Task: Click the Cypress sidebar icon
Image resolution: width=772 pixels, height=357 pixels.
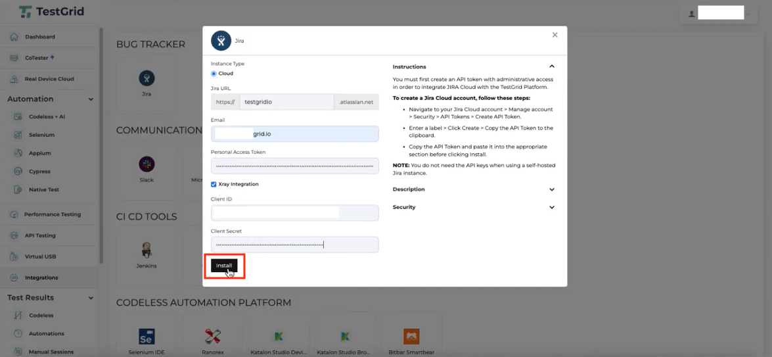Action: click(x=18, y=172)
